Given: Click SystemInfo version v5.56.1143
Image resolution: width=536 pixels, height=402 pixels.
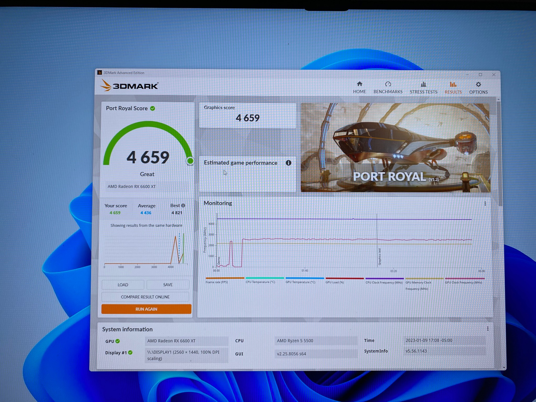Looking at the screenshot, I should click(x=444, y=351).
